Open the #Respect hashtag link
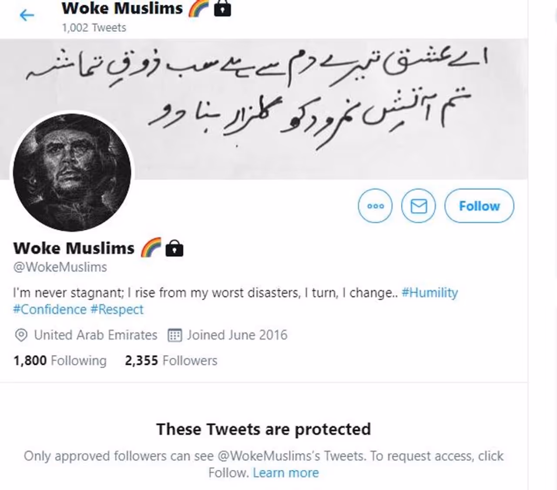Image resolution: width=557 pixels, height=490 pixels. click(x=117, y=309)
